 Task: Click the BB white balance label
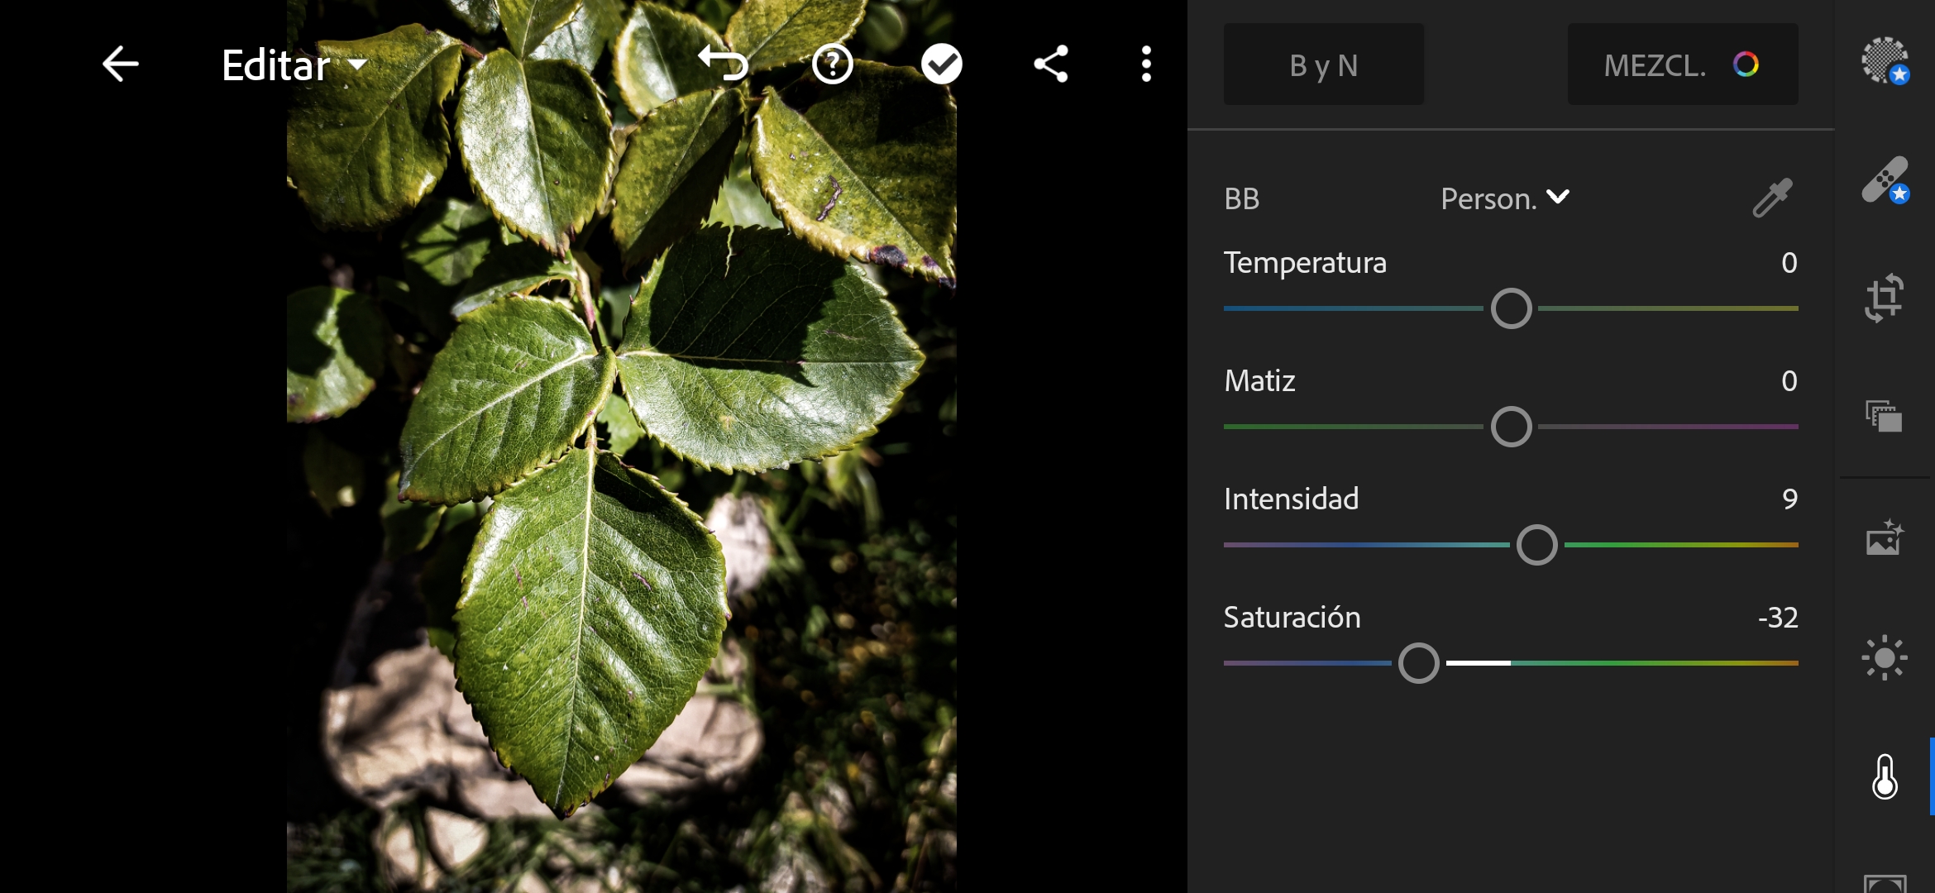click(1241, 199)
